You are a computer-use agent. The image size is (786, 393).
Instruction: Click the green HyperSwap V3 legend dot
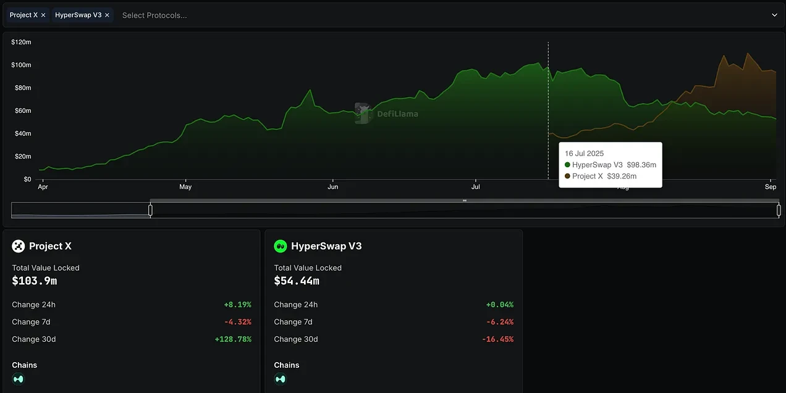568,165
